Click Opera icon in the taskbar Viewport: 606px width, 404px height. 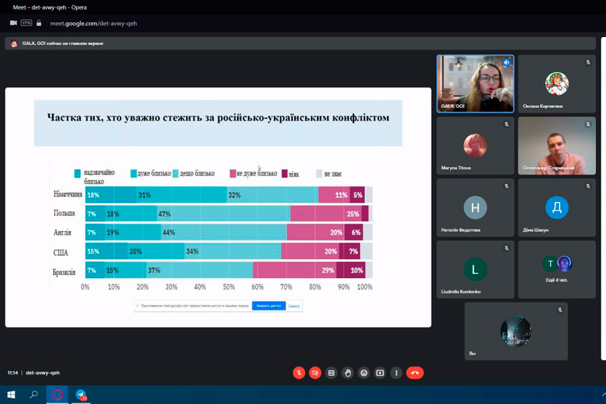pyautogui.click(x=57, y=395)
